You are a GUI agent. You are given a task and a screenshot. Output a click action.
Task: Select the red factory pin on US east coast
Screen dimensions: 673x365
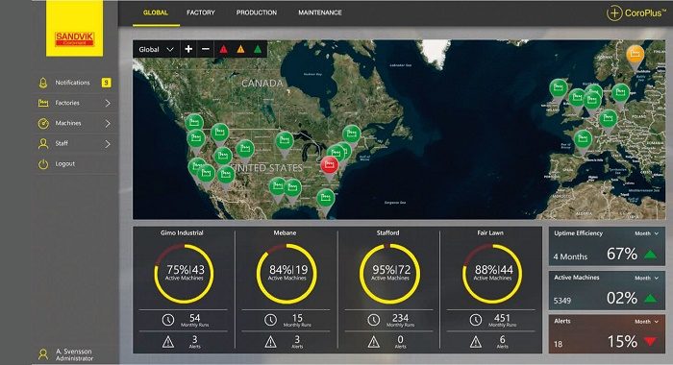(x=329, y=166)
